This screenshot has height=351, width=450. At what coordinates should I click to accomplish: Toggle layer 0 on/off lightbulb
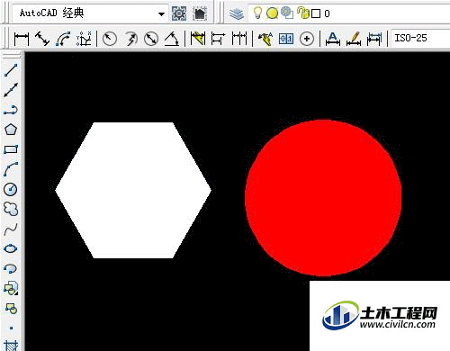pos(257,13)
